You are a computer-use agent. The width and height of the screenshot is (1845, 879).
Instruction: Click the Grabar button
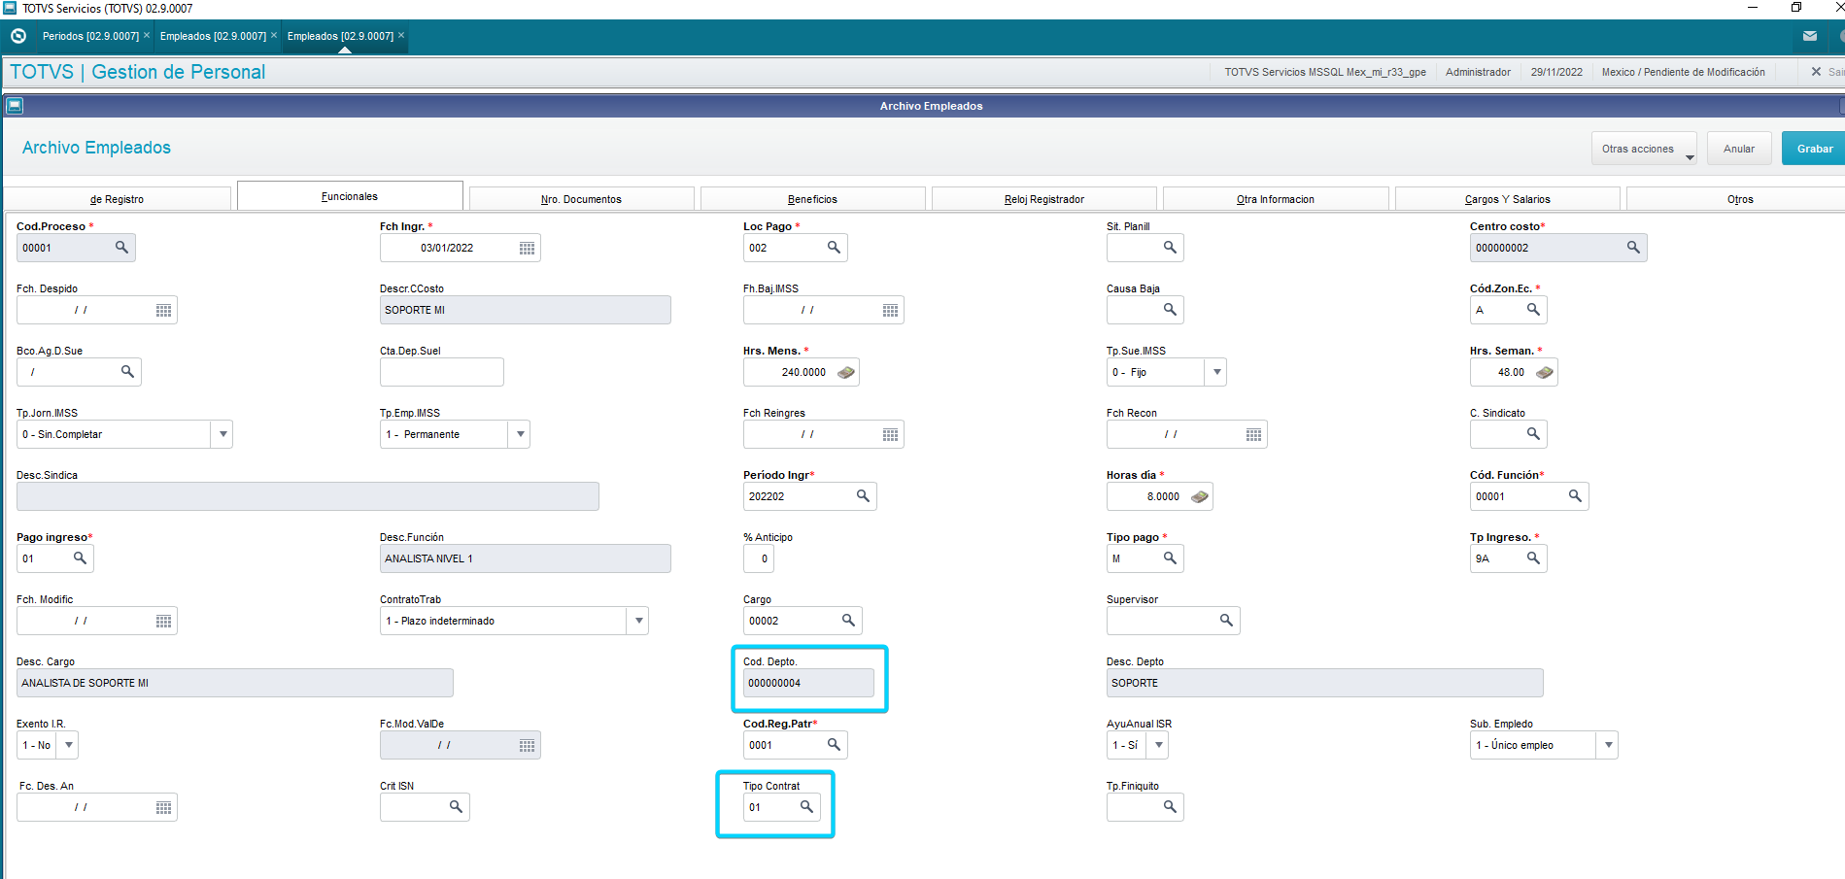(1814, 149)
